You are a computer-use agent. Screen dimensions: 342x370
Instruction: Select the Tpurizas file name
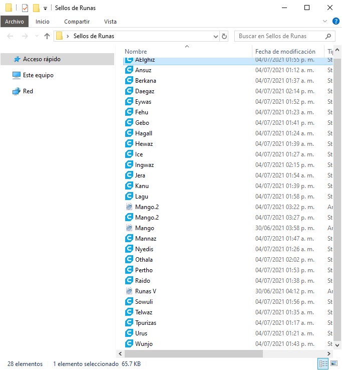(146, 322)
